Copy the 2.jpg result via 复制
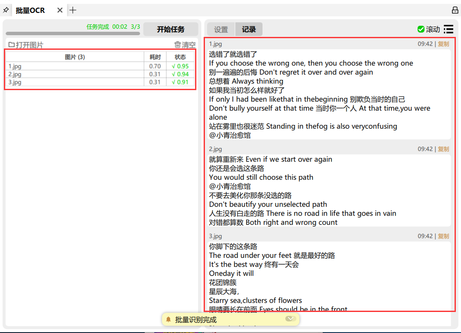The height and width of the screenshot is (333, 461). [443, 149]
